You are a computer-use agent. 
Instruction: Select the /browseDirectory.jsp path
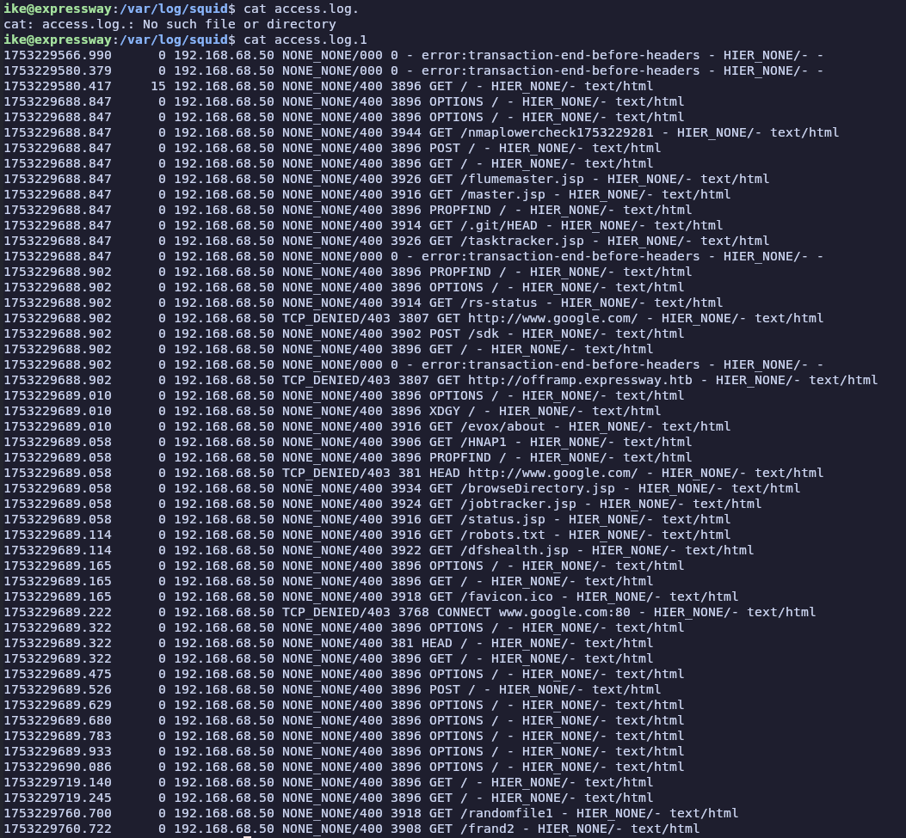pos(538,488)
